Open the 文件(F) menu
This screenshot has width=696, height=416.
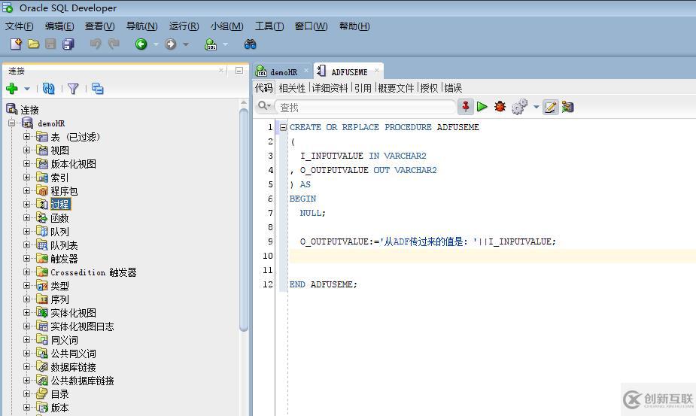tap(19, 26)
